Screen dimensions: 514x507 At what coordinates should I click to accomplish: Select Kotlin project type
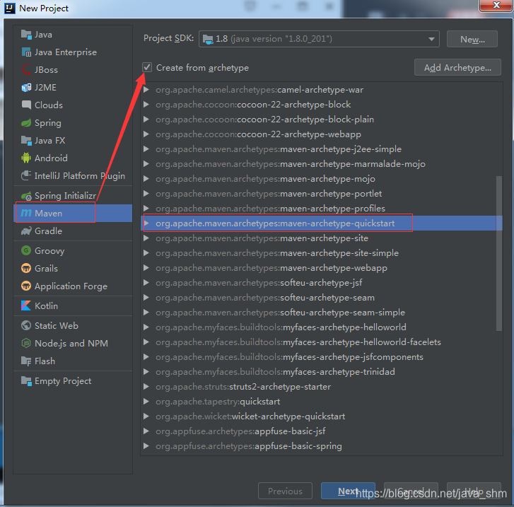(73, 305)
